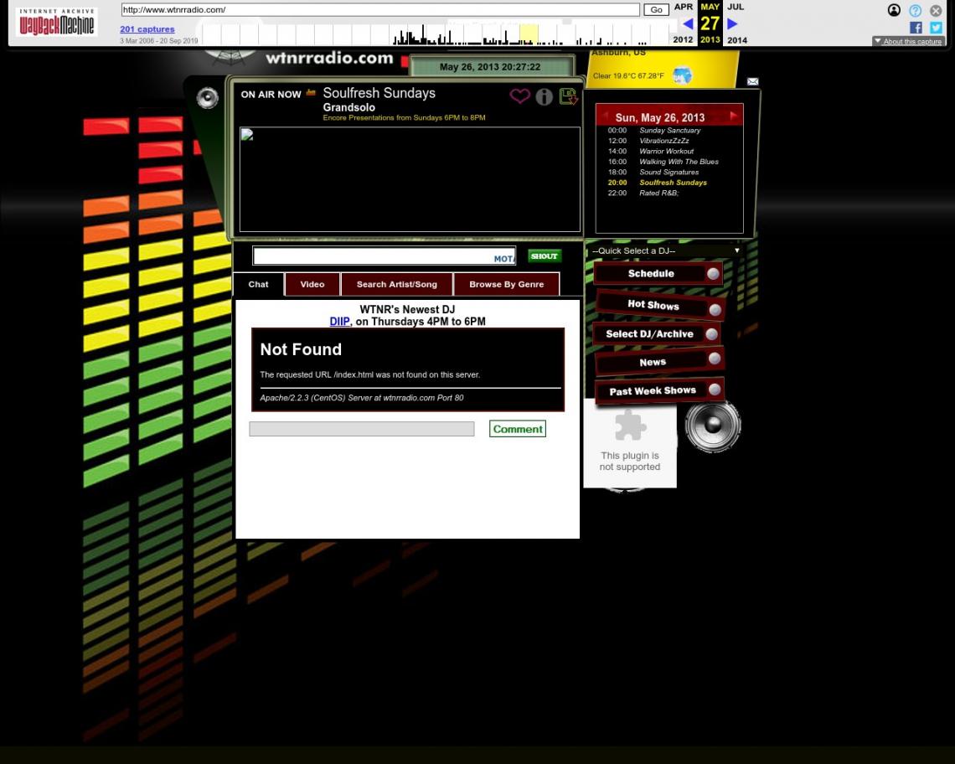955x764 pixels.
Task: Focus the Wayback URL input field
Action: [380, 10]
